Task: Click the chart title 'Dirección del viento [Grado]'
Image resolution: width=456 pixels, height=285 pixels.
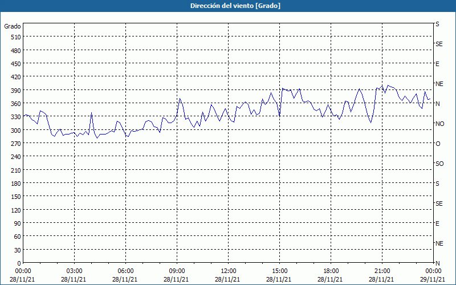Action: (x=235, y=6)
